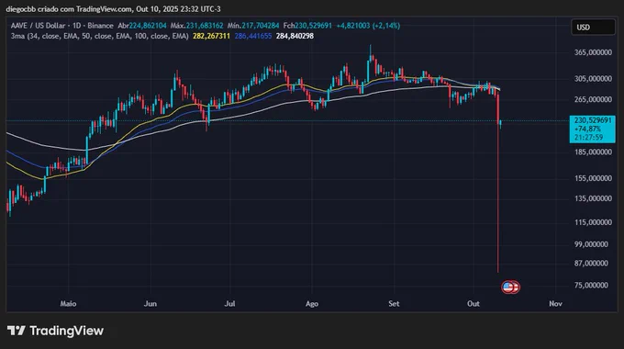The width and height of the screenshot is (624, 349).
Task: Click the latest small candle at price line
Action: (x=501, y=123)
